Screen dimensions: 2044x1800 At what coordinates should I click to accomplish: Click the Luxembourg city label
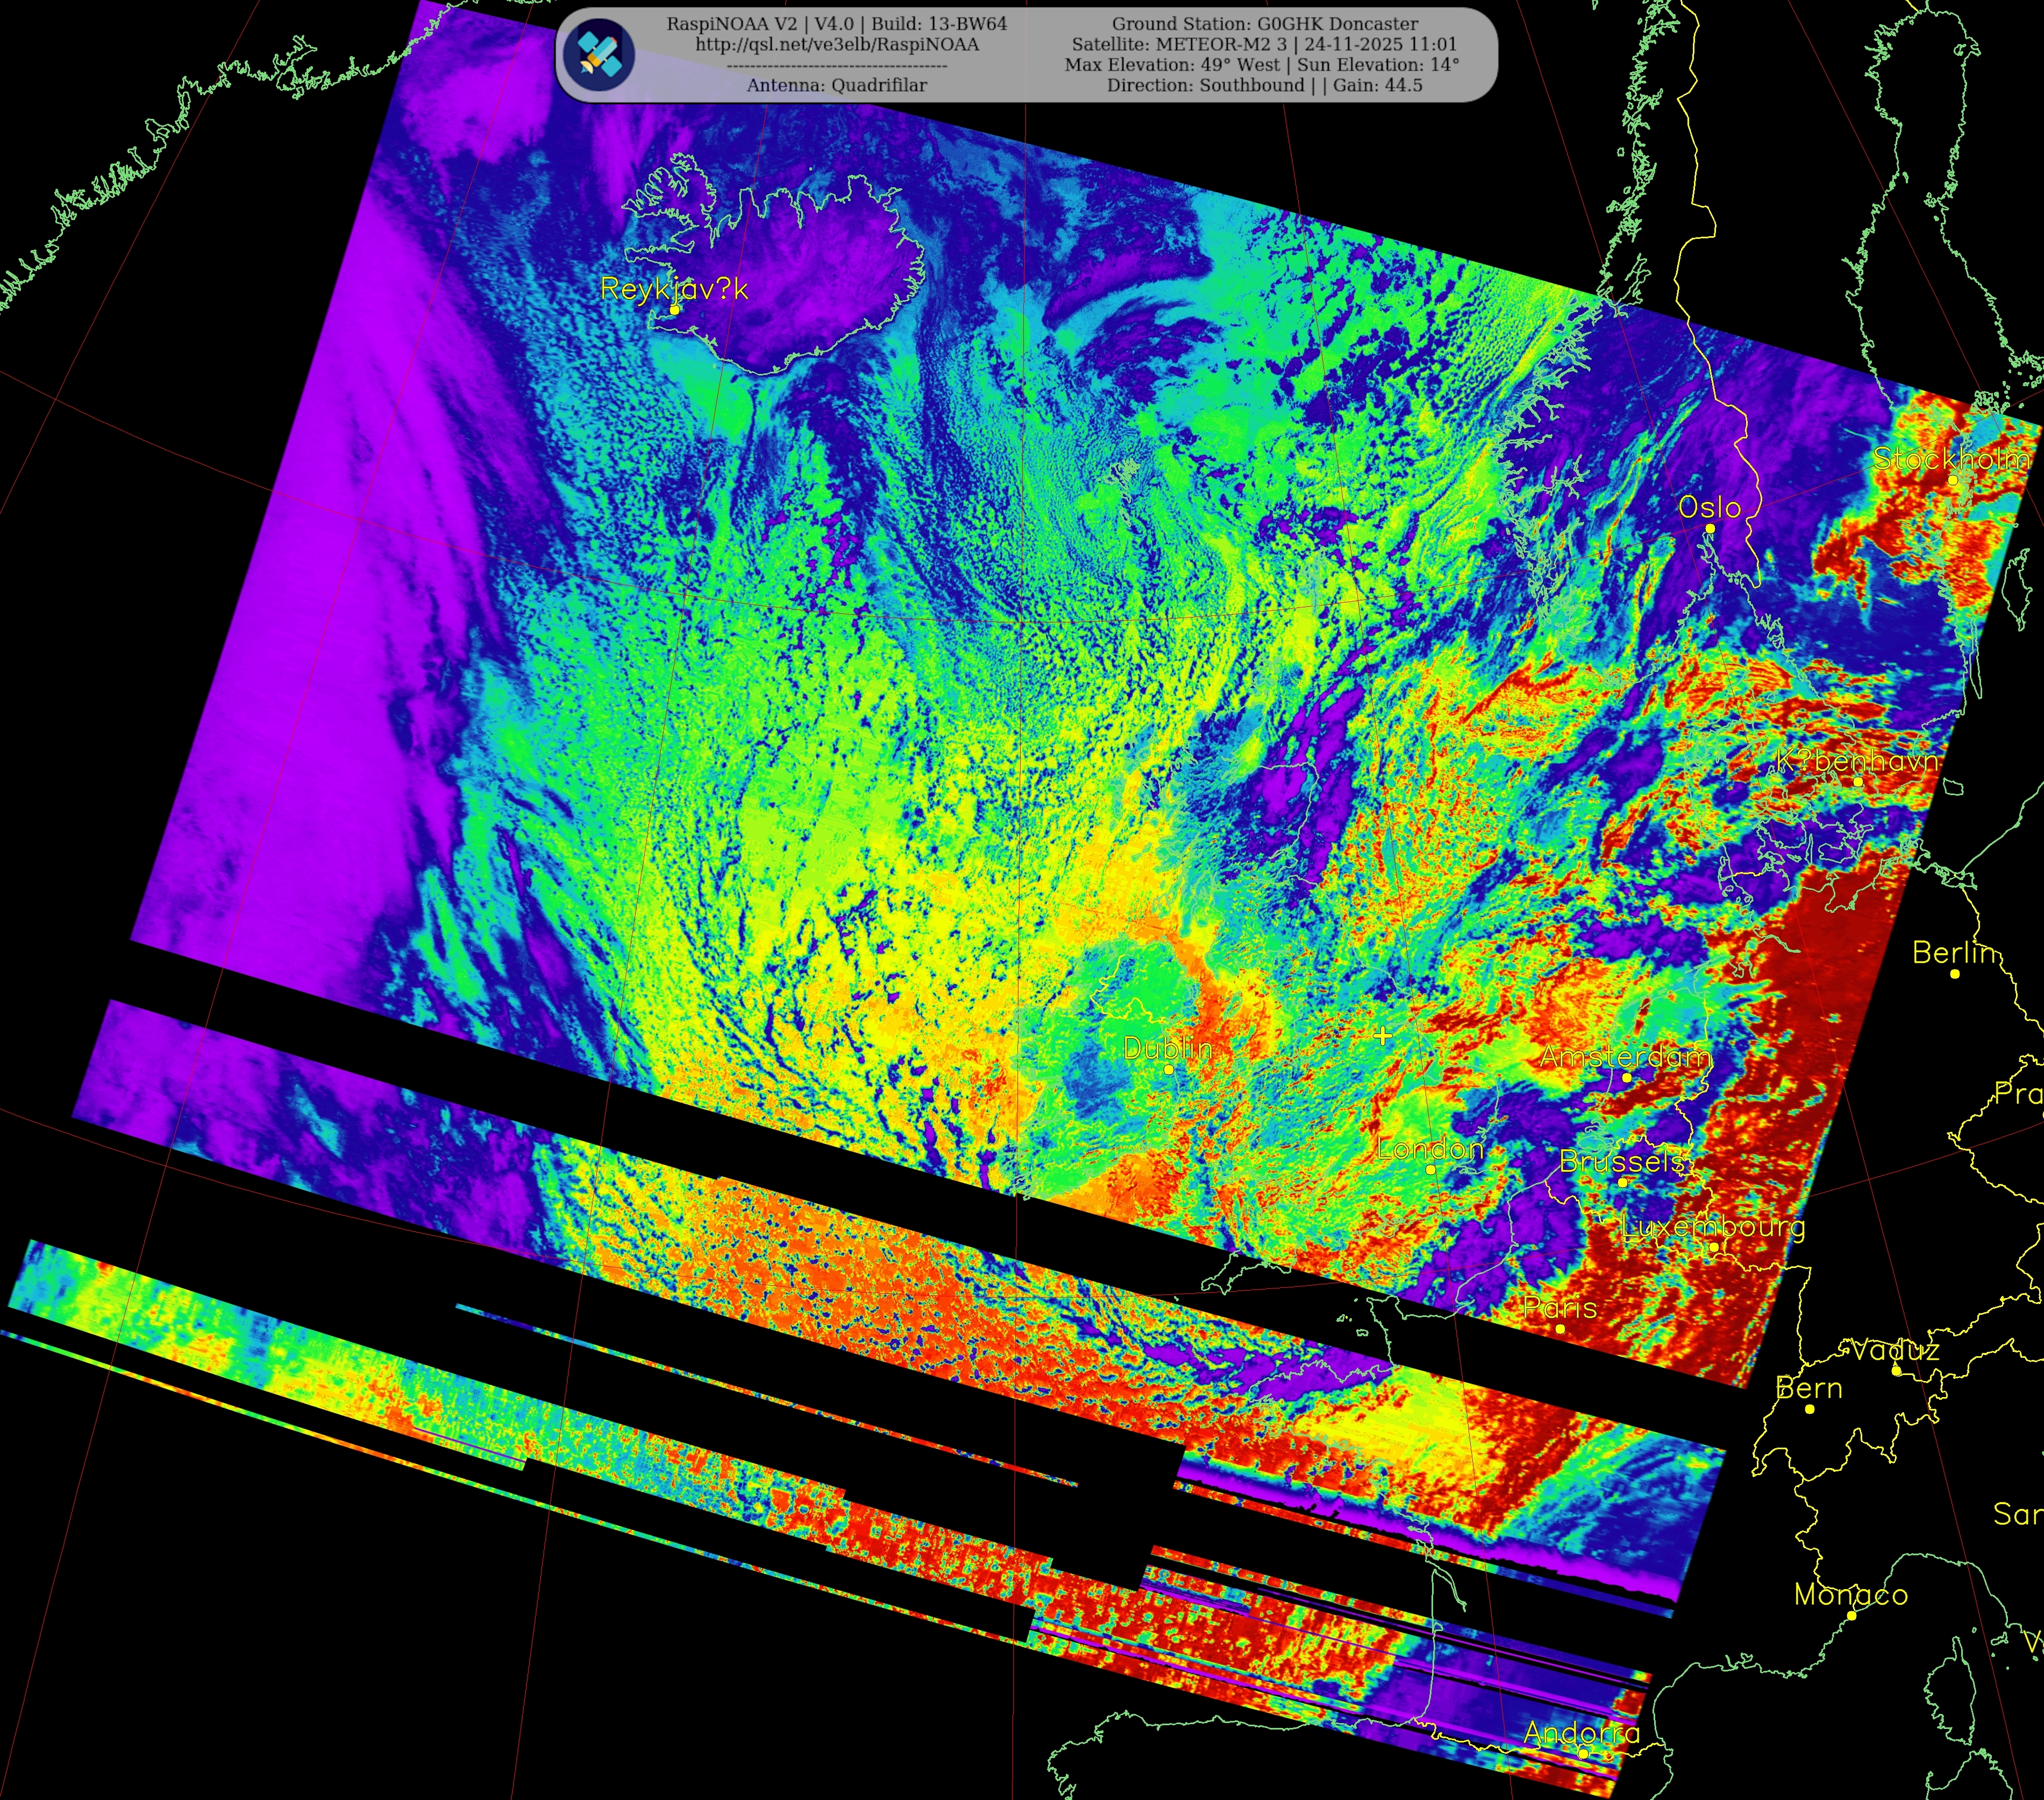coord(1713,1227)
